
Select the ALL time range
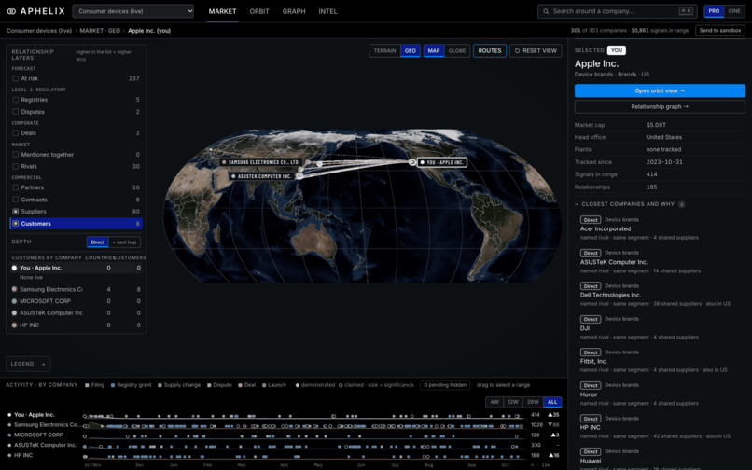(x=552, y=402)
